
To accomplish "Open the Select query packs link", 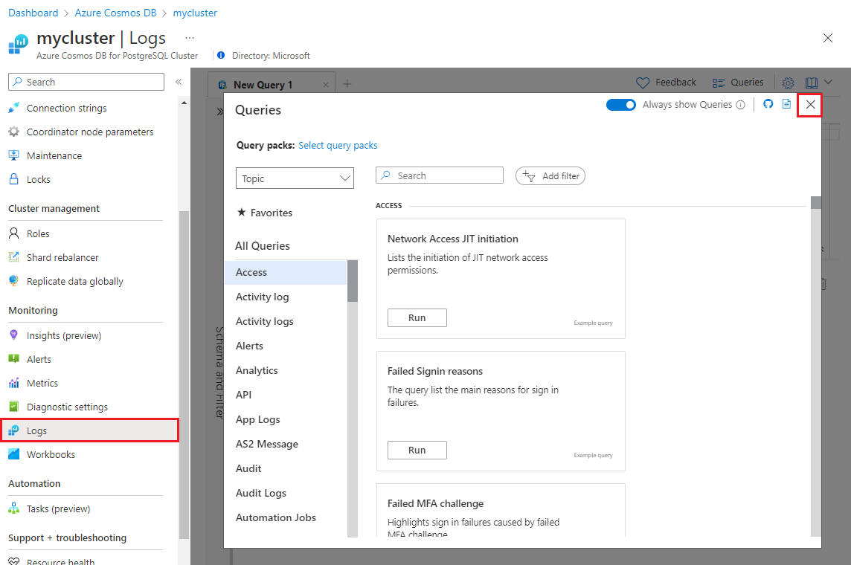I will tap(338, 145).
